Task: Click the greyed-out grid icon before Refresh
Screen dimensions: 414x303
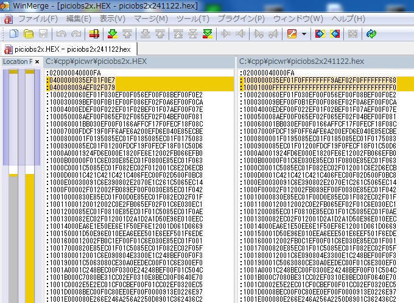Action: 353,34
